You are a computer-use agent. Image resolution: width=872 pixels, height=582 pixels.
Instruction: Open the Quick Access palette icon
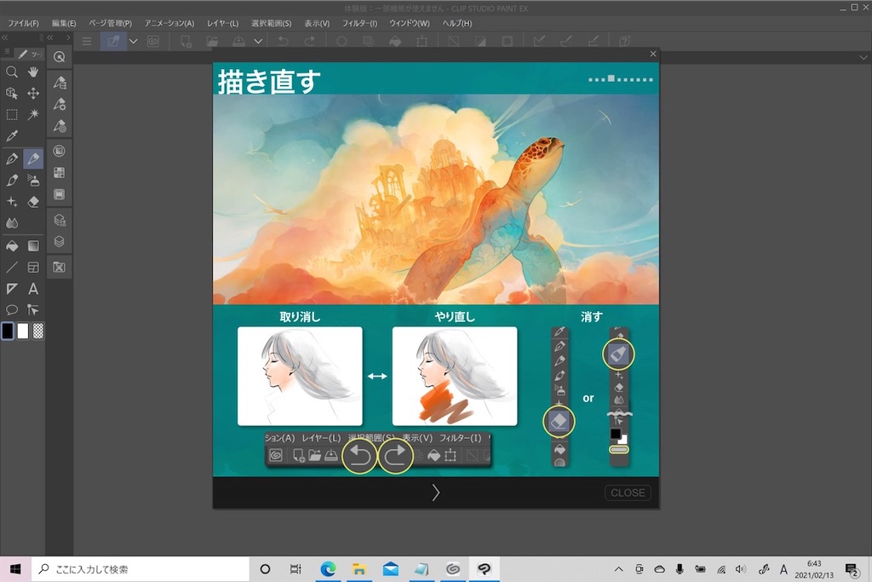pos(60,57)
